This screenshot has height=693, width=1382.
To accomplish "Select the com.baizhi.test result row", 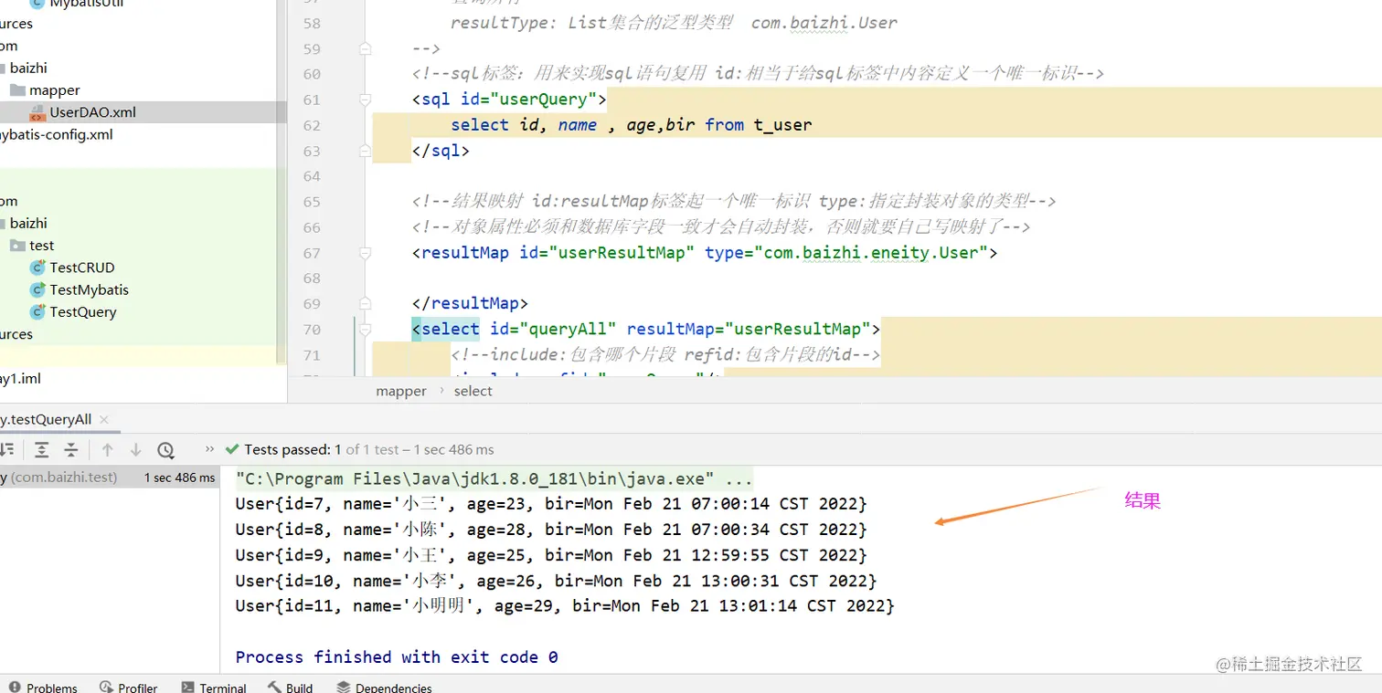I will [x=110, y=478].
